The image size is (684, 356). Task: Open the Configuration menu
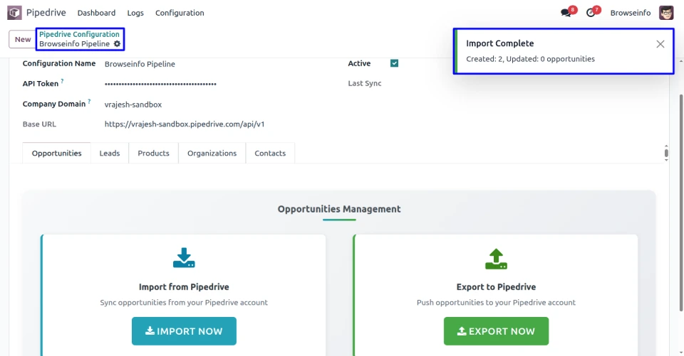(x=180, y=13)
